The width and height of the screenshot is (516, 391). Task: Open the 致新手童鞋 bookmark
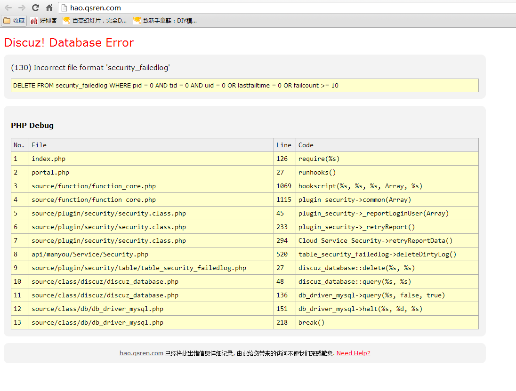165,21
